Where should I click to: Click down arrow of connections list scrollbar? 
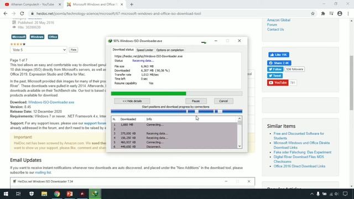click(240, 146)
